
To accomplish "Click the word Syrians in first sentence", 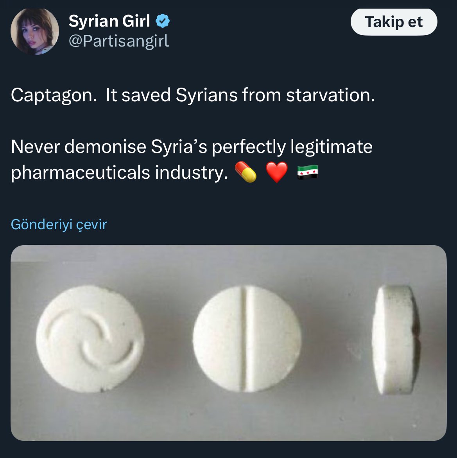I will [x=206, y=95].
